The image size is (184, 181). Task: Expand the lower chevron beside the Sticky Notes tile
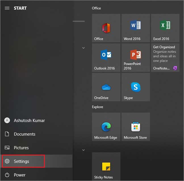click(x=83, y=150)
